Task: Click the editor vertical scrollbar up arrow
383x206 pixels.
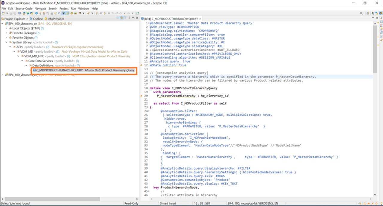Action: coord(375,24)
